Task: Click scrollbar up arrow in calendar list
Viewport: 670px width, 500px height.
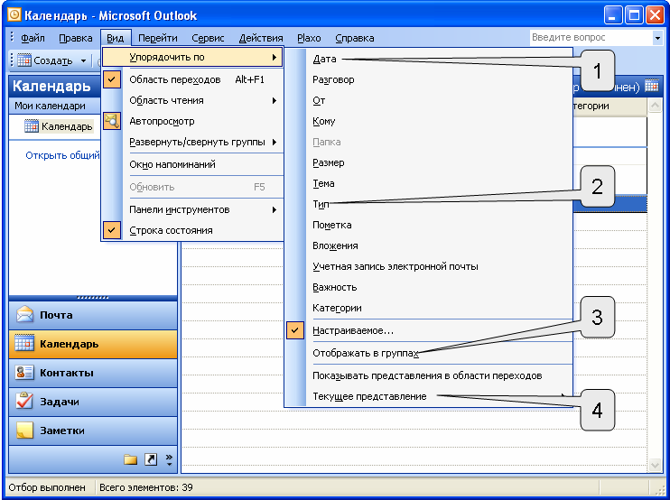Action: 655,106
